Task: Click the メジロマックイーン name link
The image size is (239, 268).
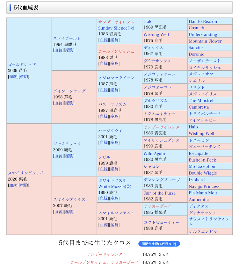Action: [x=116, y=77]
